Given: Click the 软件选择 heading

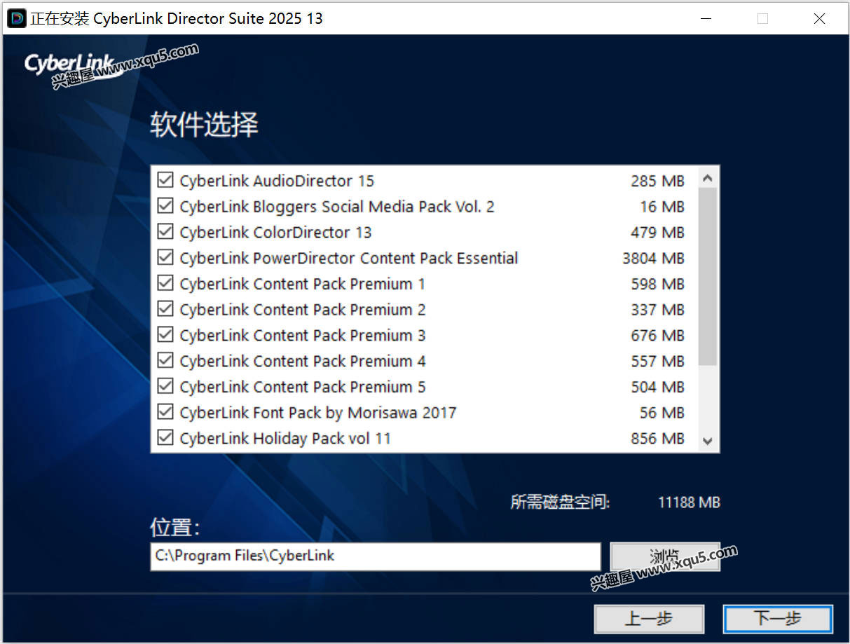Looking at the screenshot, I should click(x=204, y=125).
